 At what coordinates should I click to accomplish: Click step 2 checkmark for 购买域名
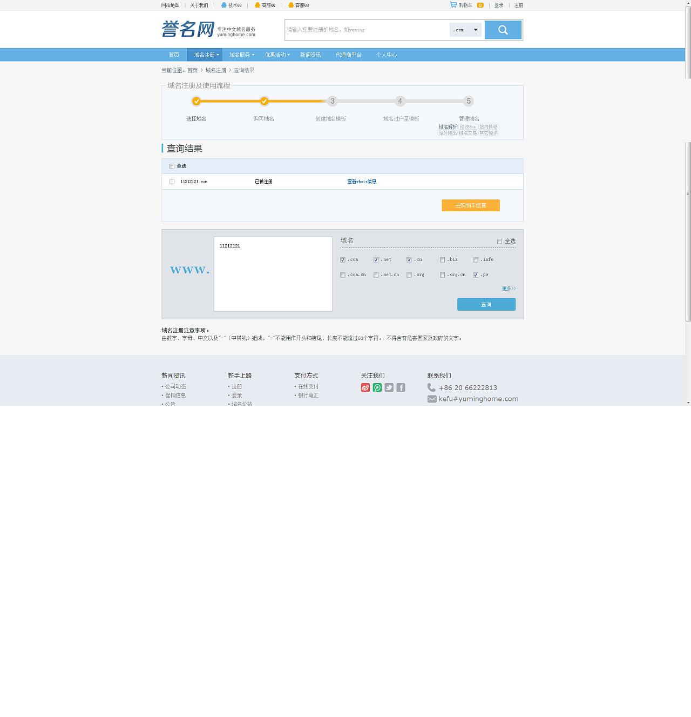[264, 101]
